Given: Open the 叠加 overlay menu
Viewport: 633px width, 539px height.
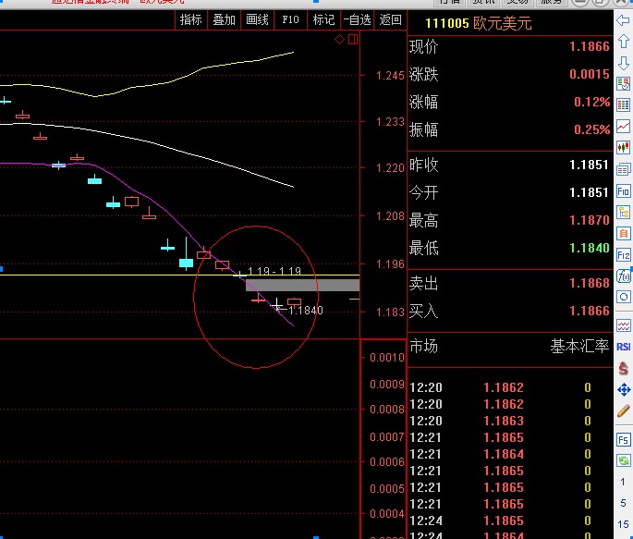Looking at the screenshot, I should coord(224,19).
